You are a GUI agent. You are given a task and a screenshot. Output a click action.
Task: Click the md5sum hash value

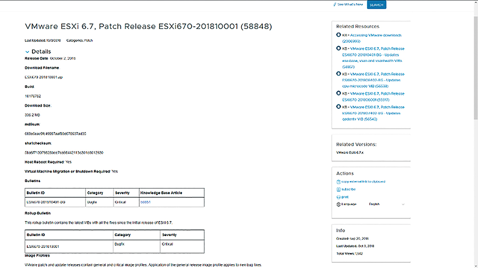[55, 134]
